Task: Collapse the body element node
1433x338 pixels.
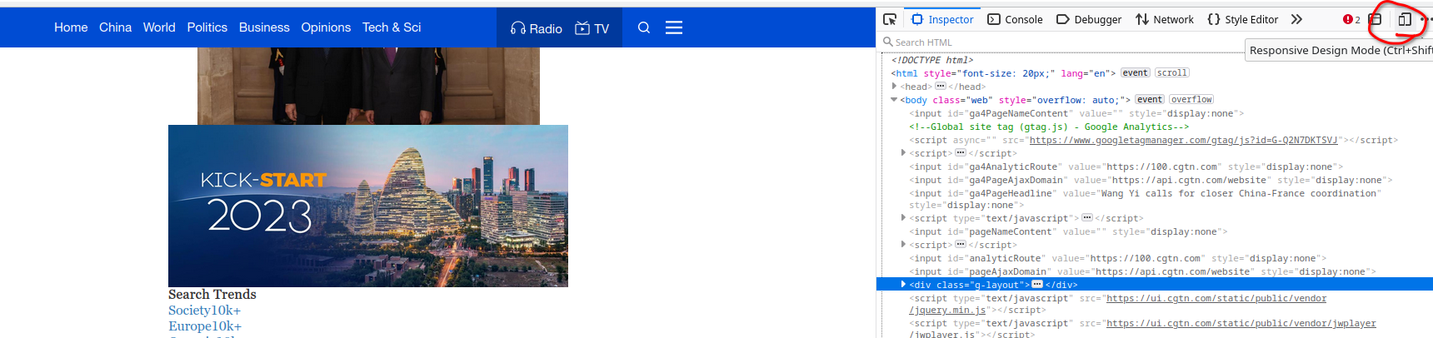Action: coord(895,99)
